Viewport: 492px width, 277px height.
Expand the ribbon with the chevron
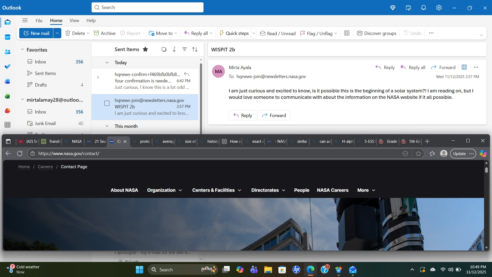[x=481, y=35]
